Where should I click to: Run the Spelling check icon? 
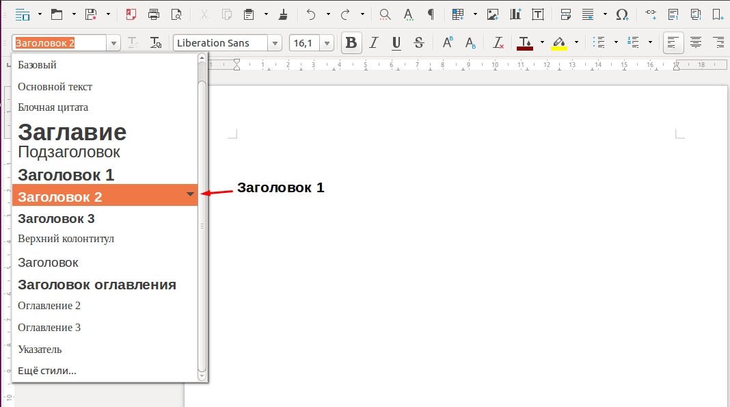(408, 14)
